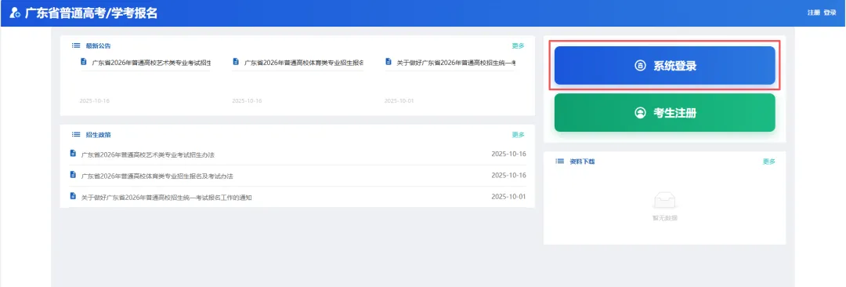Click the 资料下载 section heading
846x287 pixels.
click(582, 162)
